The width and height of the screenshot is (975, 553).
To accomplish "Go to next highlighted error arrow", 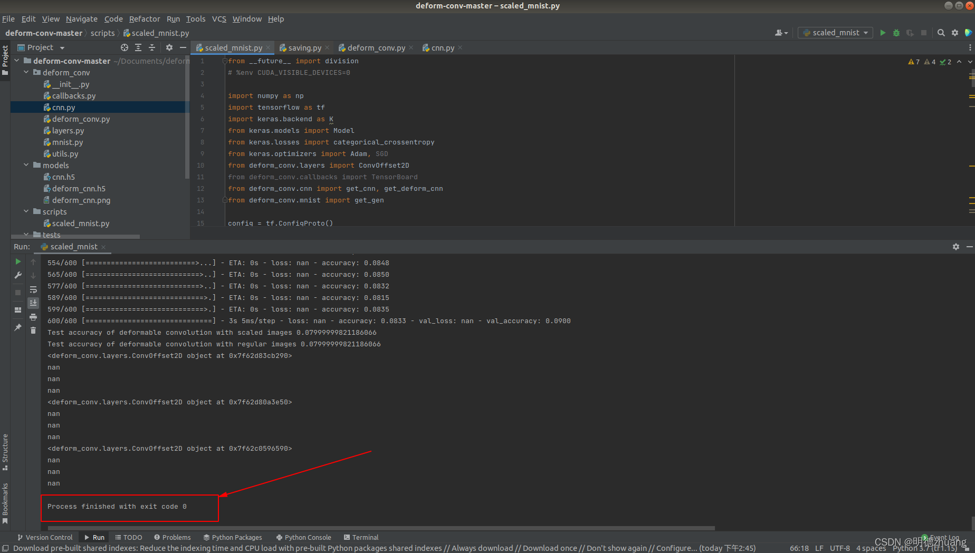I will coord(970,62).
